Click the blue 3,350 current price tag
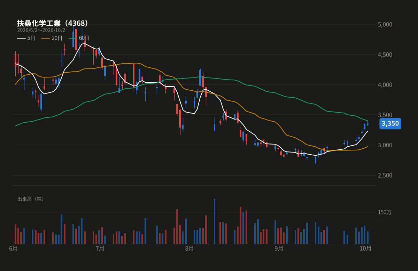 390,124
